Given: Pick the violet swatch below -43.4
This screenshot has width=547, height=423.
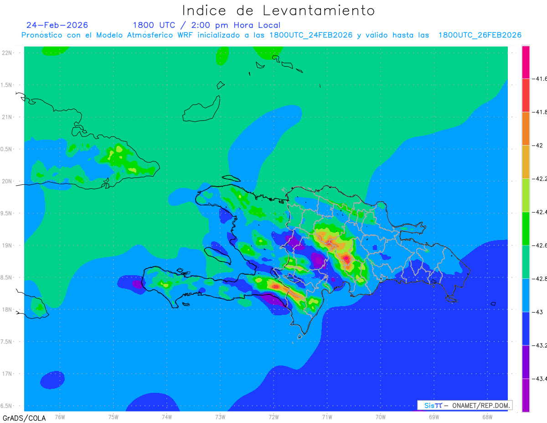Looking at the screenshot, I should pos(526,395).
